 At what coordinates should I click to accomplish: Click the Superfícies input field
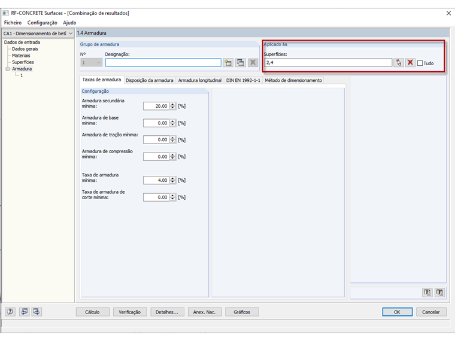[328, 63]
